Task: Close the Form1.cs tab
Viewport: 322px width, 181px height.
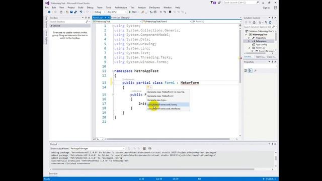Action: coord(109,18)
